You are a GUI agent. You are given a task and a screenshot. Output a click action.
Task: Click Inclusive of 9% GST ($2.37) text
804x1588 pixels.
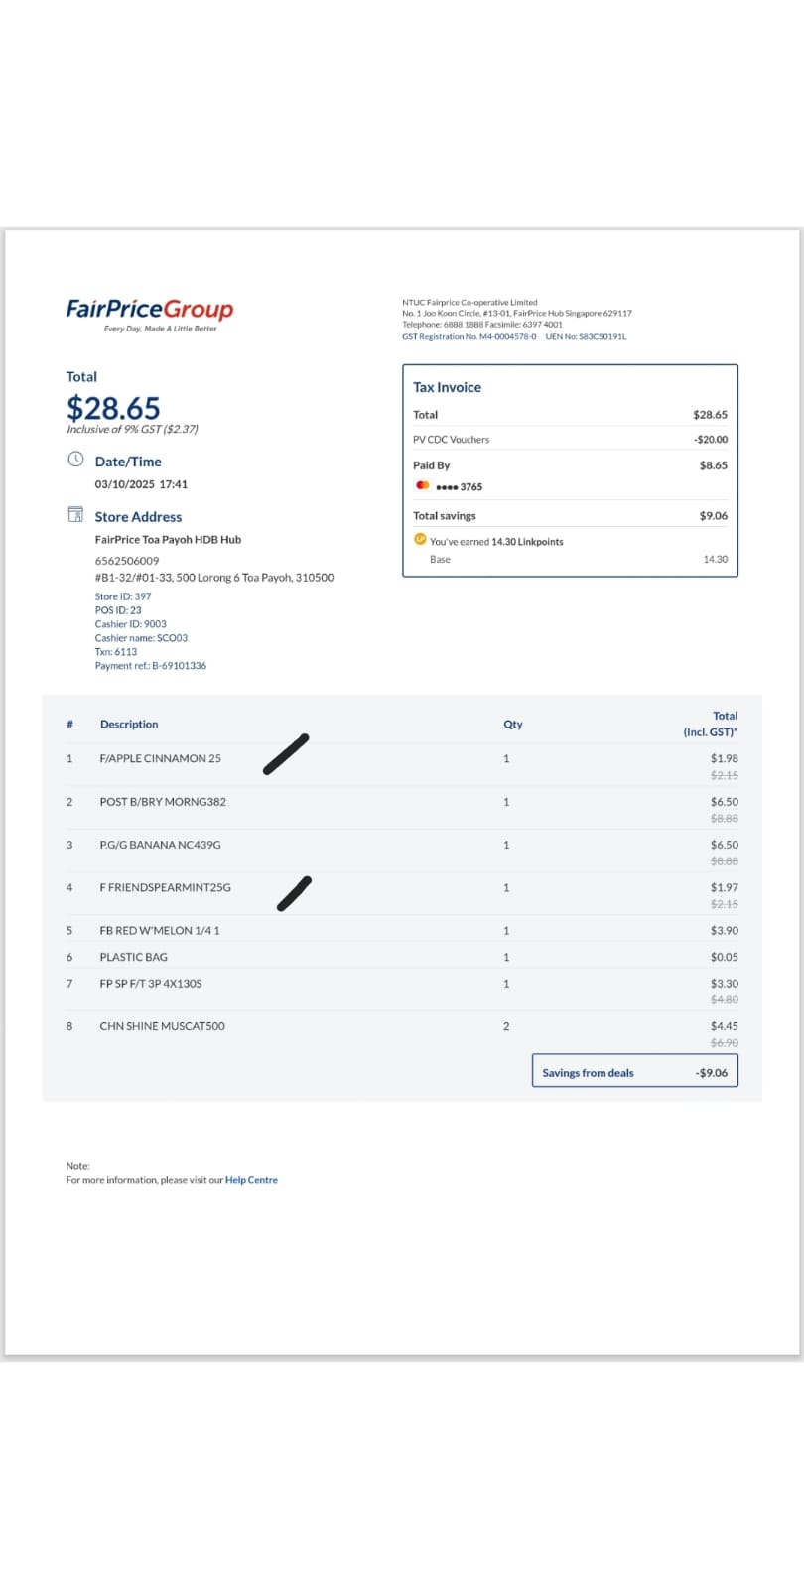(x=132, y=429)
